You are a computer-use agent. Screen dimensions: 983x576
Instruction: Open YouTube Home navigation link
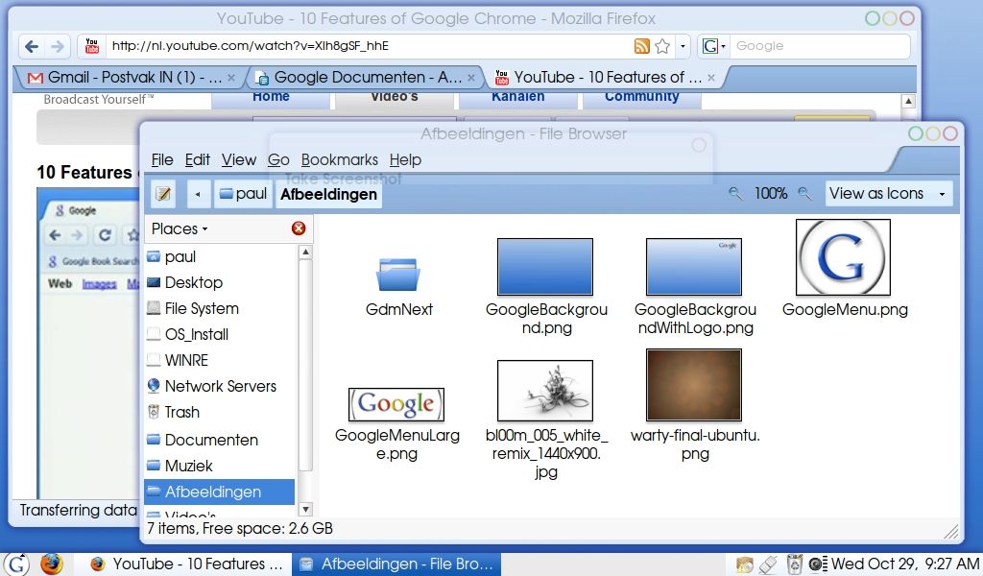271,97
